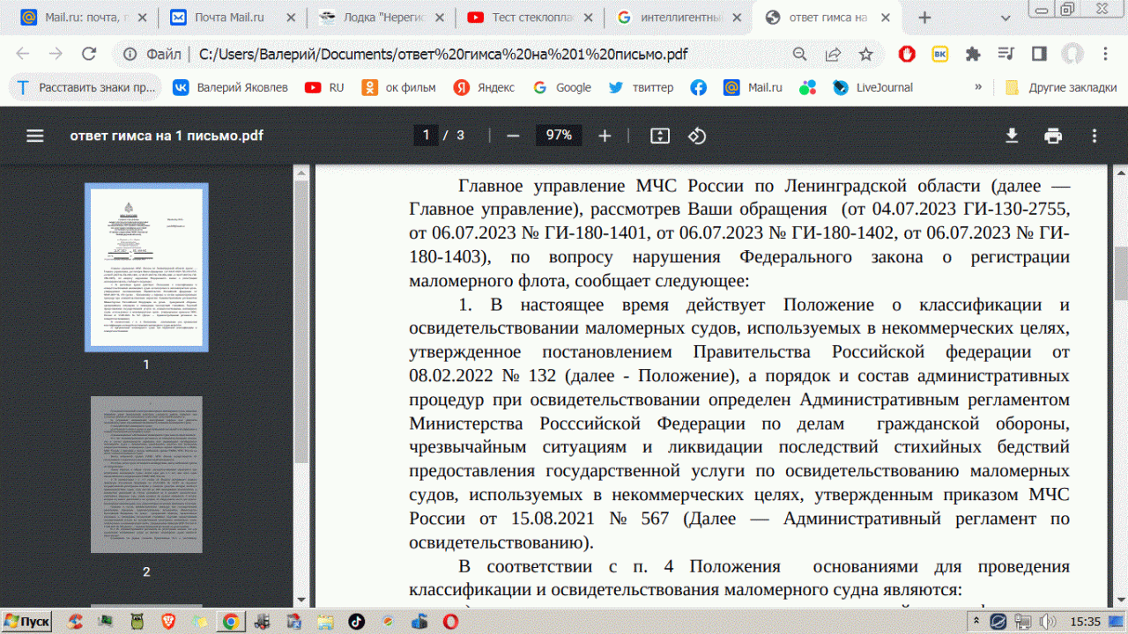1128x634 pixels.
Task: Open the PDF sidebar hamburger menu
Action: click(35, 136)
